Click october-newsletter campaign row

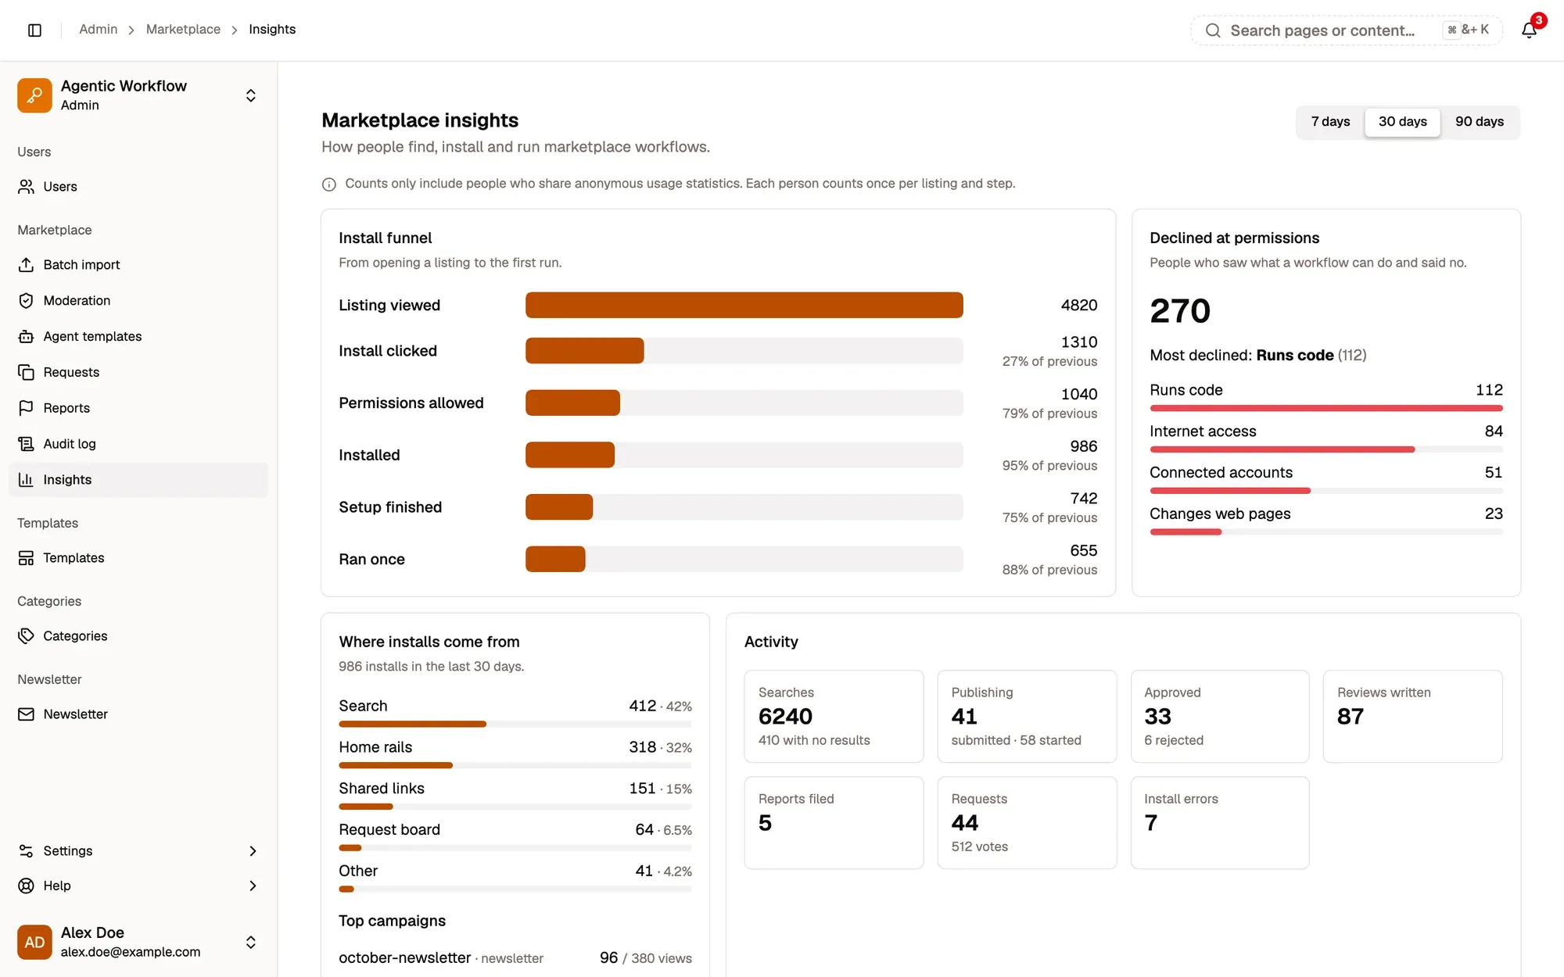click(515, 958)
